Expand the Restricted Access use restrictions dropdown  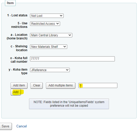point(45,24)
